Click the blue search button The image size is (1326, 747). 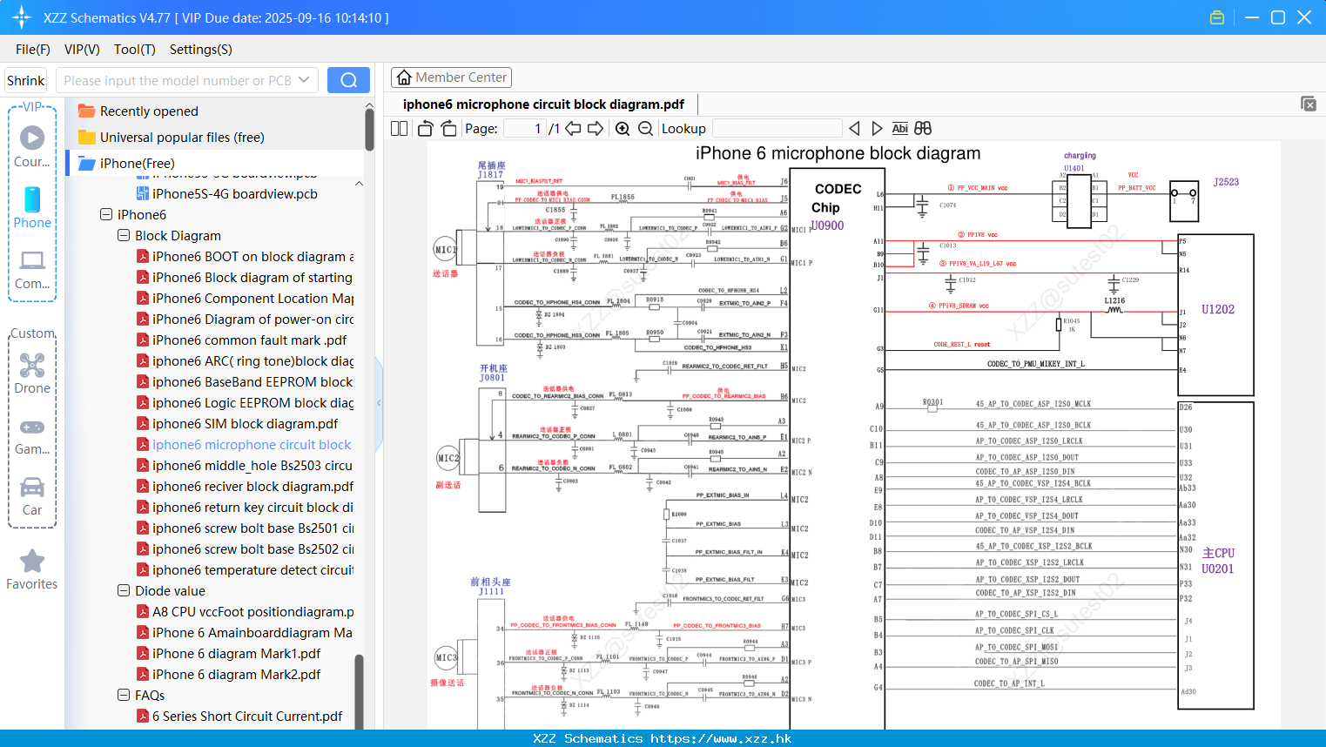click(x=348, y=80)
